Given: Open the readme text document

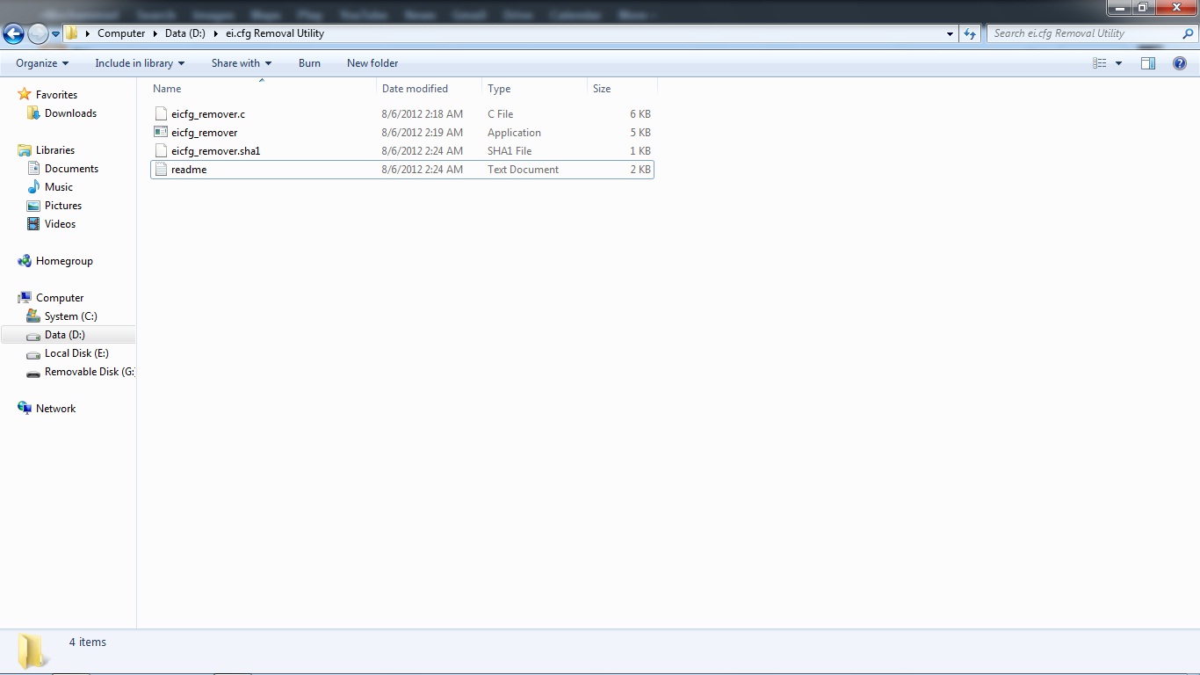Looking at the screenshot, I should coord(190,169).
